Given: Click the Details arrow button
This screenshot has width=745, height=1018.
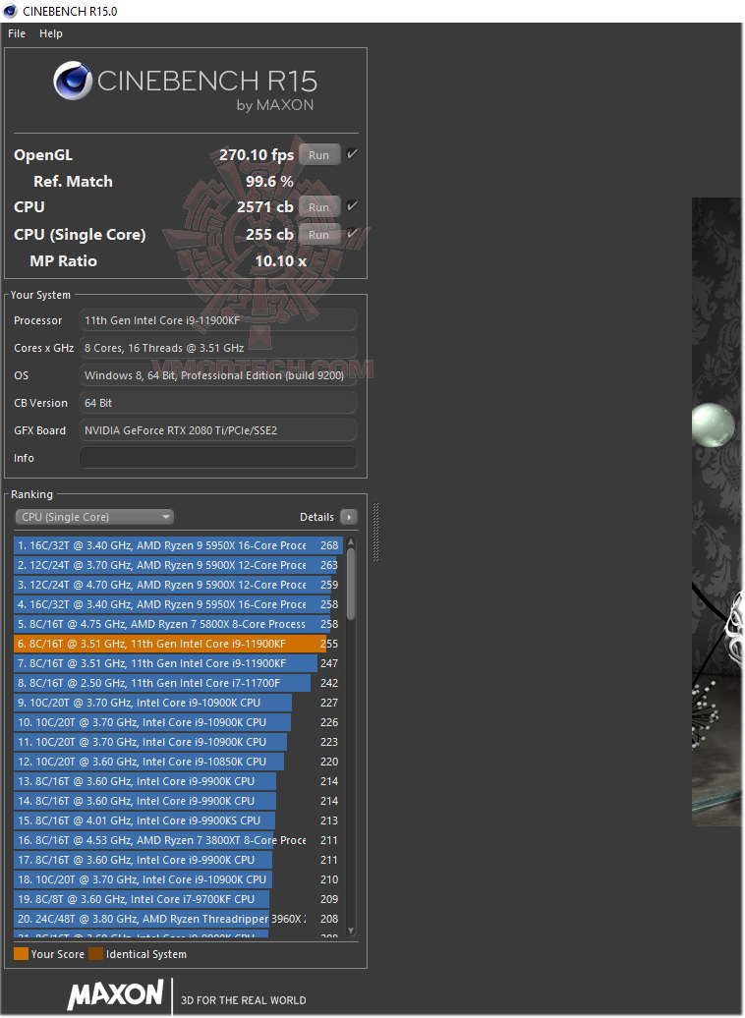Looking at the screenshot, I should tap(349, 517).
